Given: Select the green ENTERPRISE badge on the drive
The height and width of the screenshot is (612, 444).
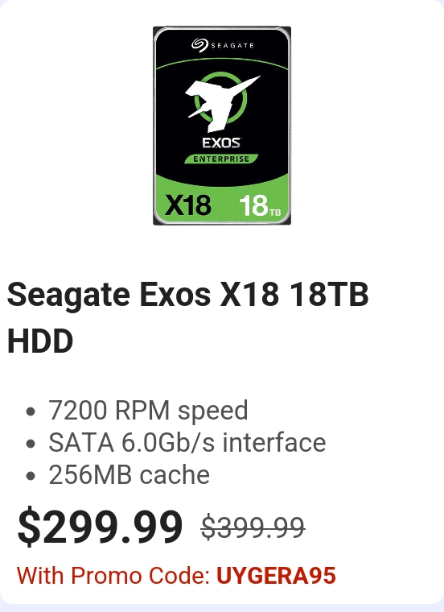Looking at the screenshot, I should coord(221,159).
